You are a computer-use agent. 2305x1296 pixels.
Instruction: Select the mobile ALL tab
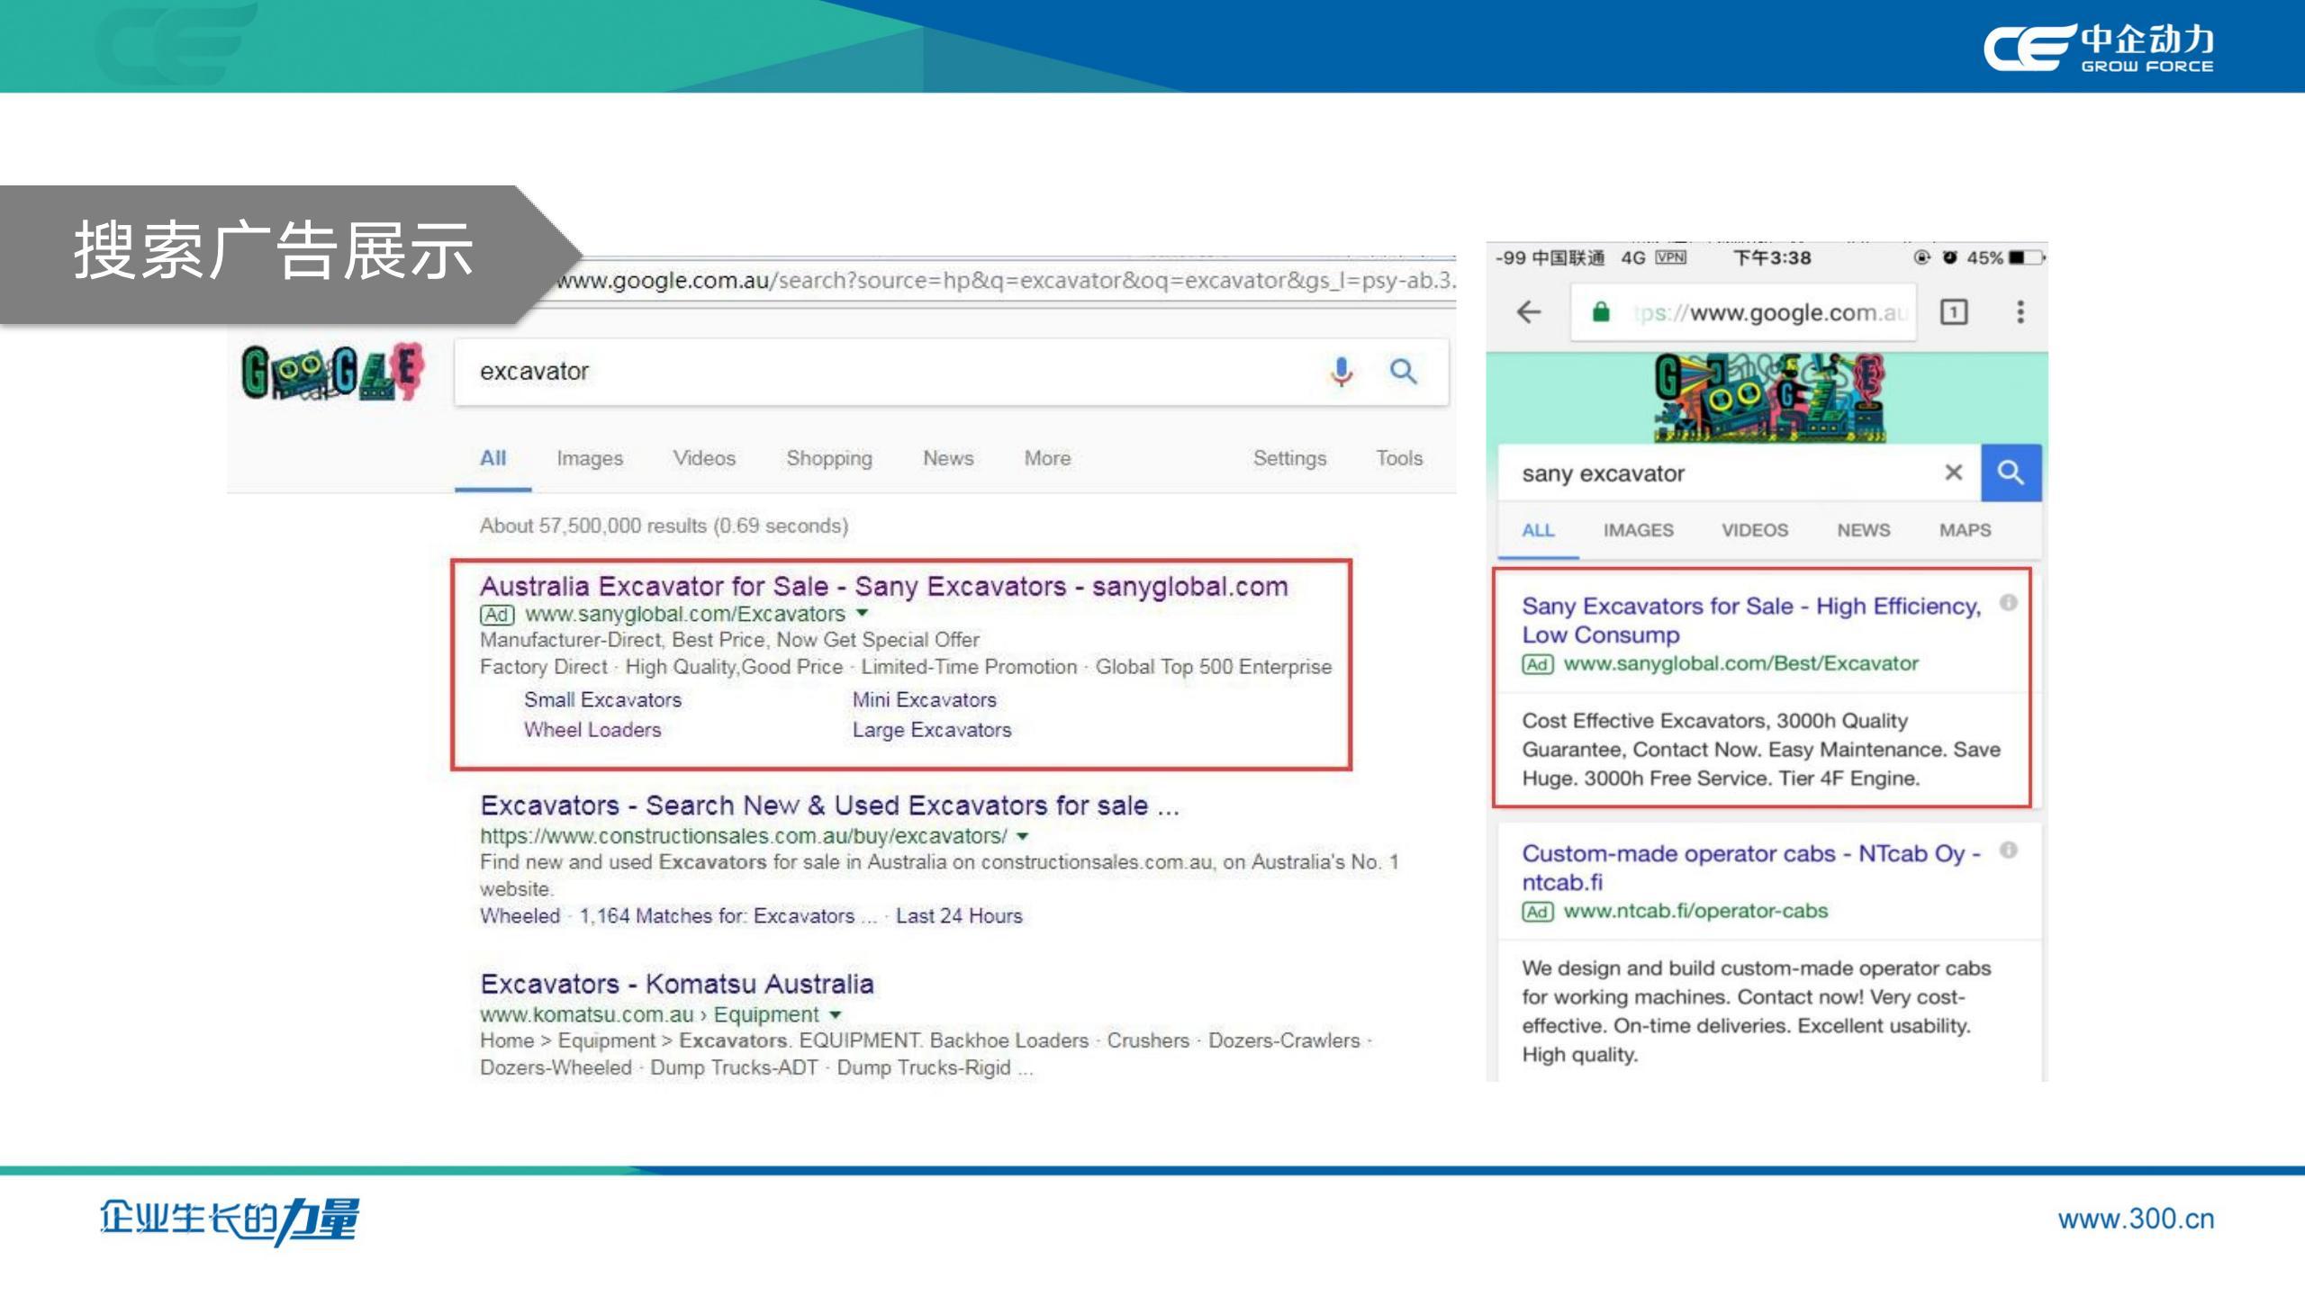(x=1538, y=530)
